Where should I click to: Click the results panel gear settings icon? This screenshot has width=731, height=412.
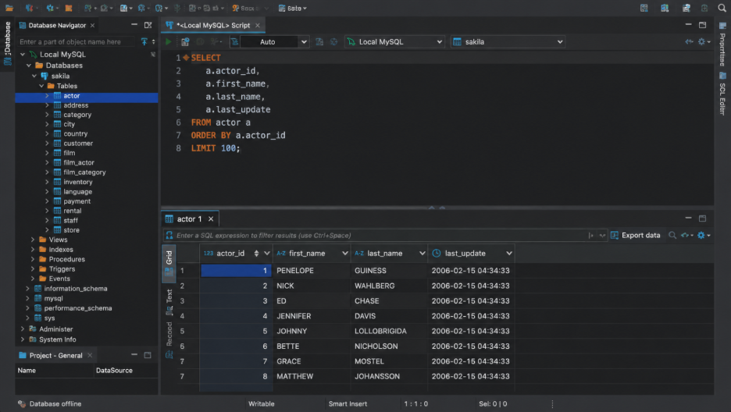701,236
